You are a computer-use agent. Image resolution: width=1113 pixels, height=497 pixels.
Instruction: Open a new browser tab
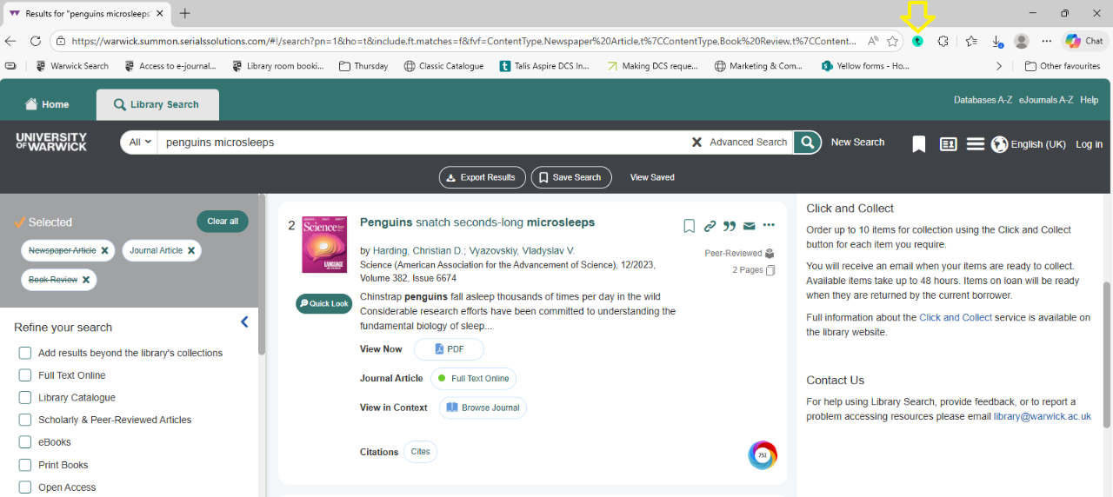click(184, 13)
